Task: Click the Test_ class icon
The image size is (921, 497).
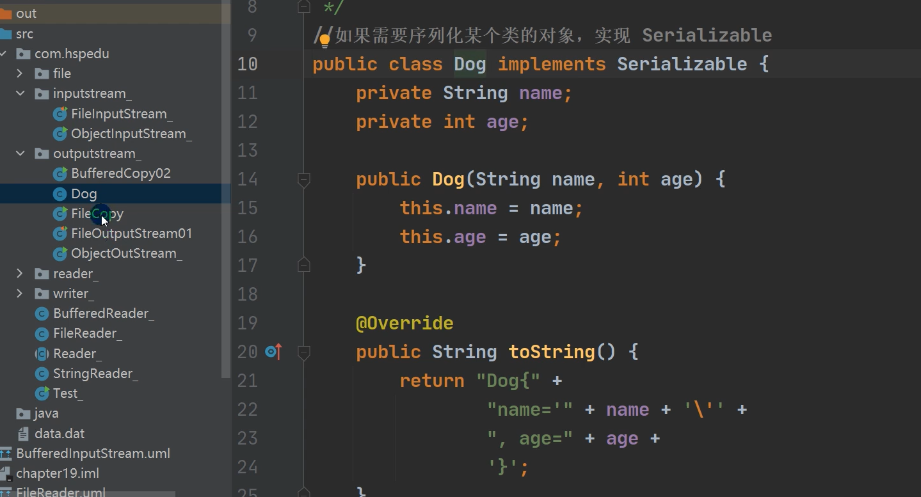Action: [x=42, y=393]
